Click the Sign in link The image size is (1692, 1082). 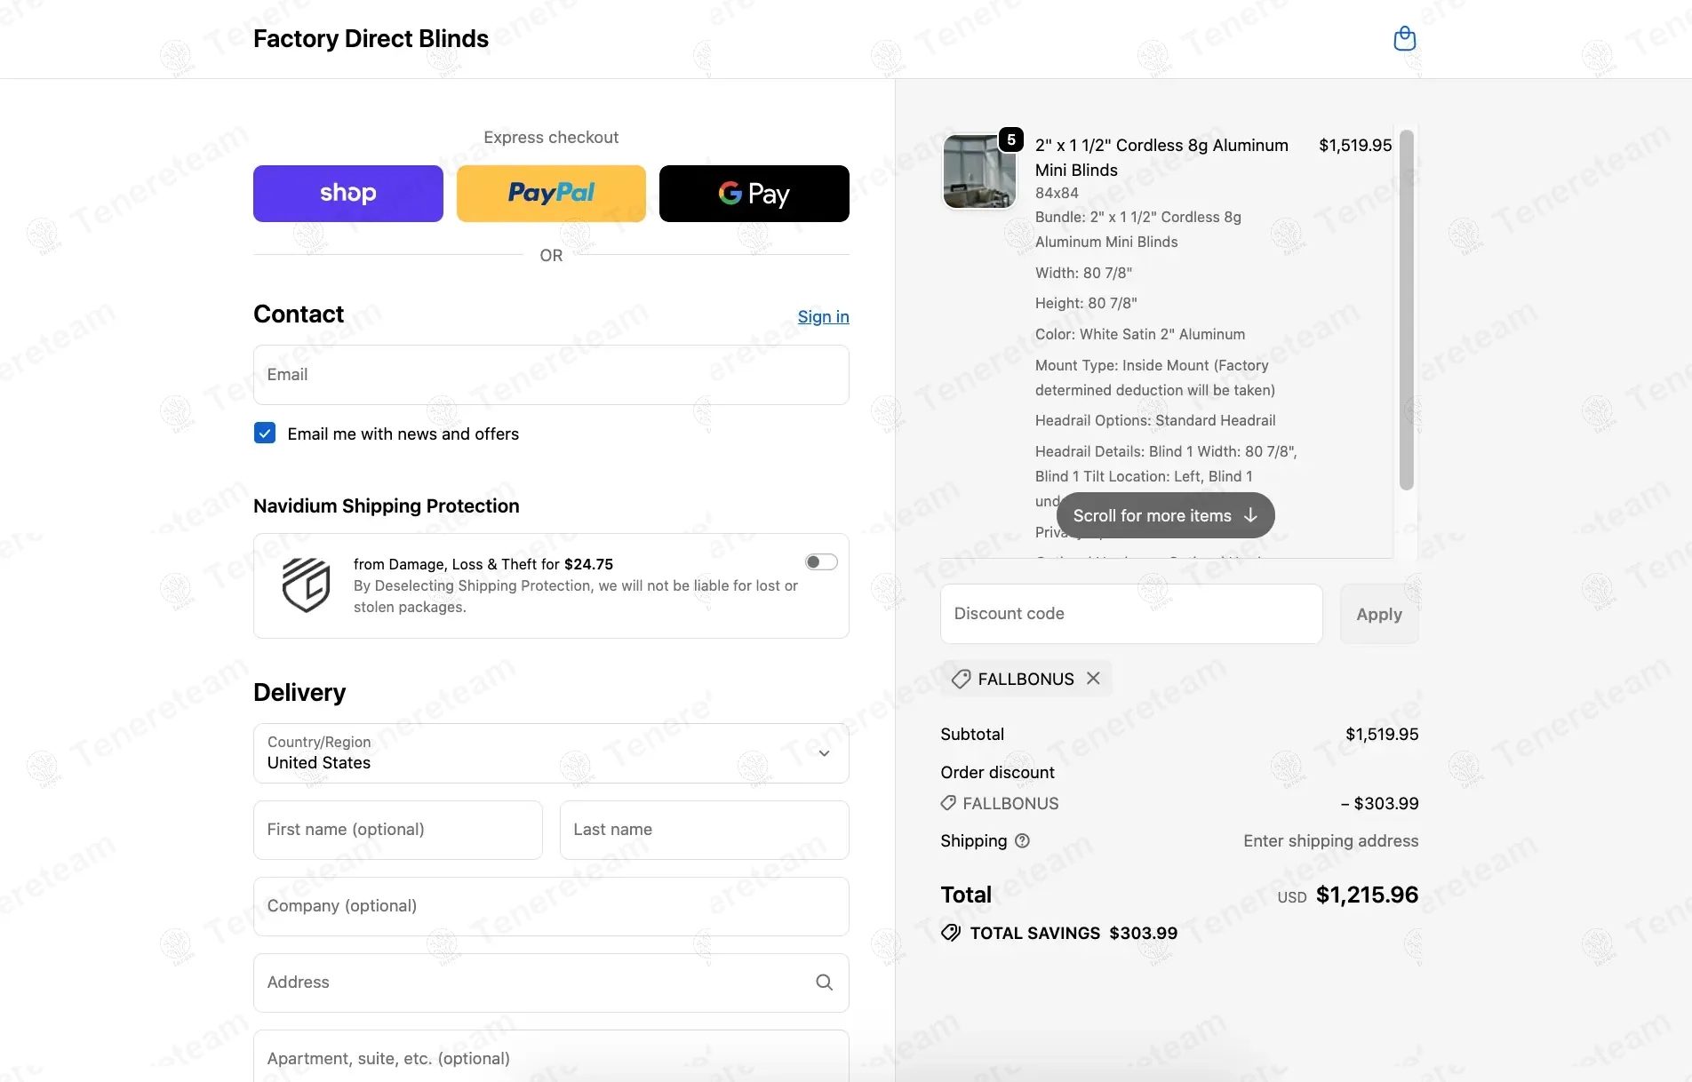(823, 317)
